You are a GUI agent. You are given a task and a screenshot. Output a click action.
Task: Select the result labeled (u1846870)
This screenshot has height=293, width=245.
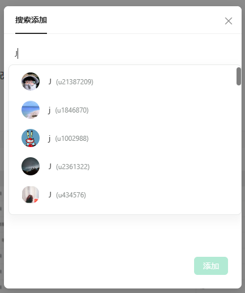[72, 110]
